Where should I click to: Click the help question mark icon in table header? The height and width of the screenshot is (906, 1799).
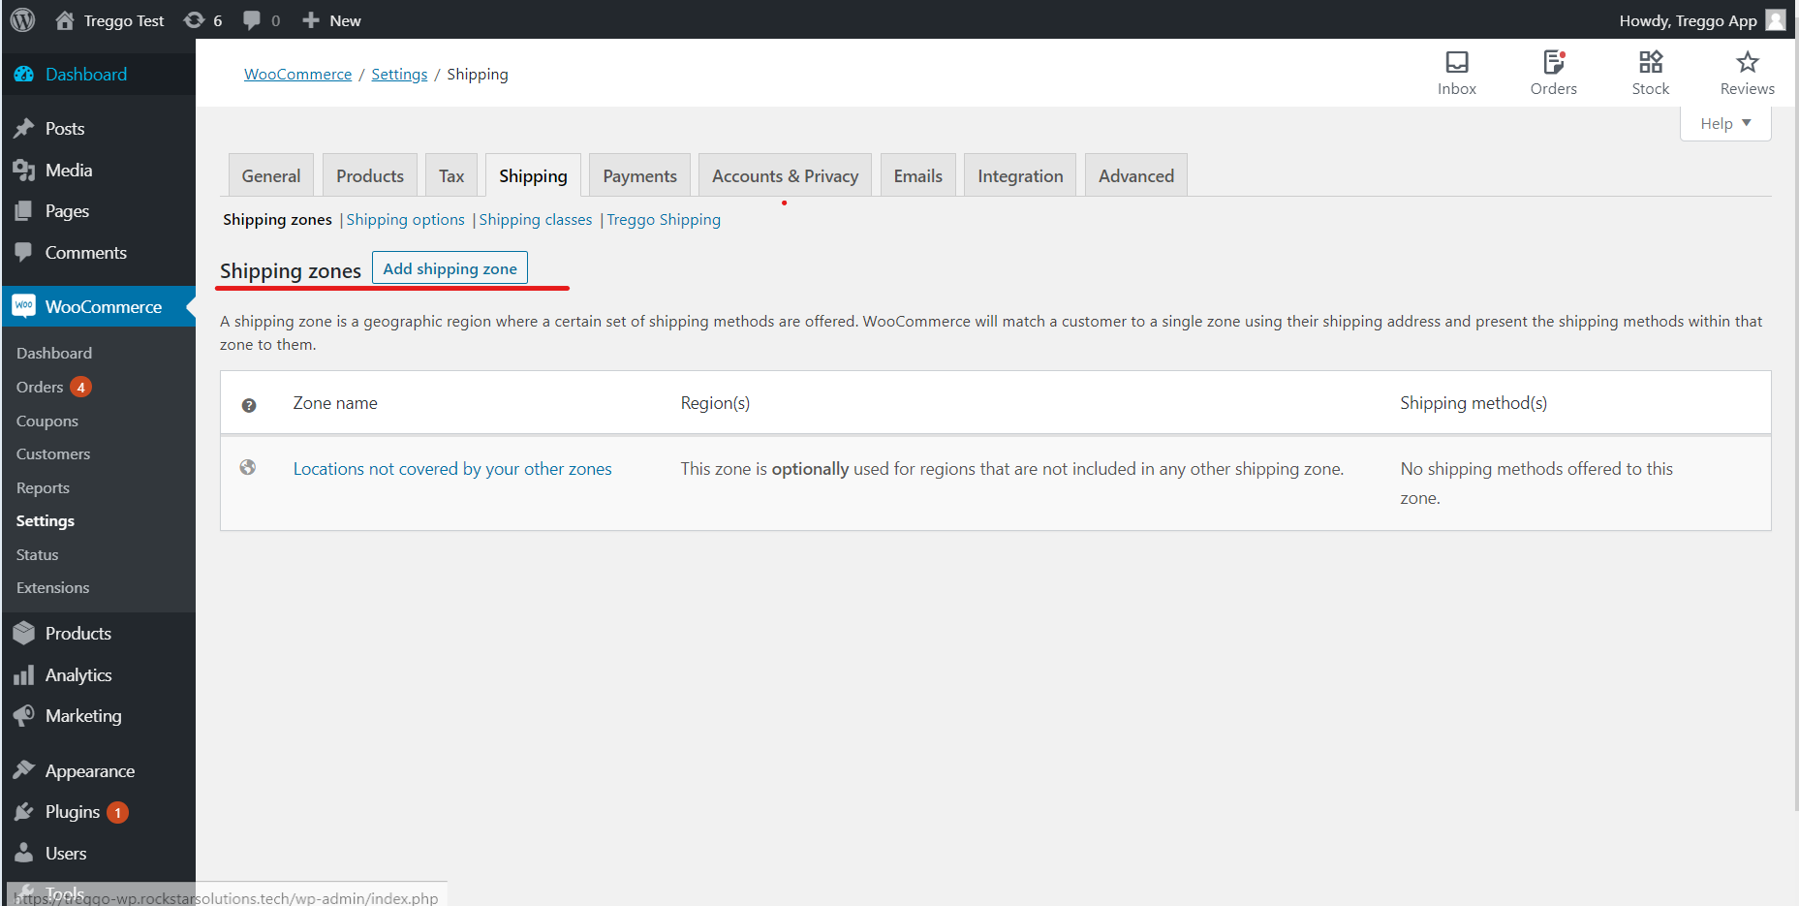[x=249, y=405]
